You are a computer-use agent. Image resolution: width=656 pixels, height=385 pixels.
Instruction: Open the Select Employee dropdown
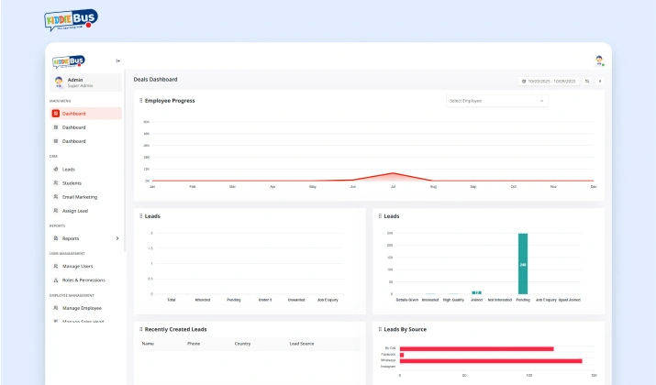(x=496, y=101)
